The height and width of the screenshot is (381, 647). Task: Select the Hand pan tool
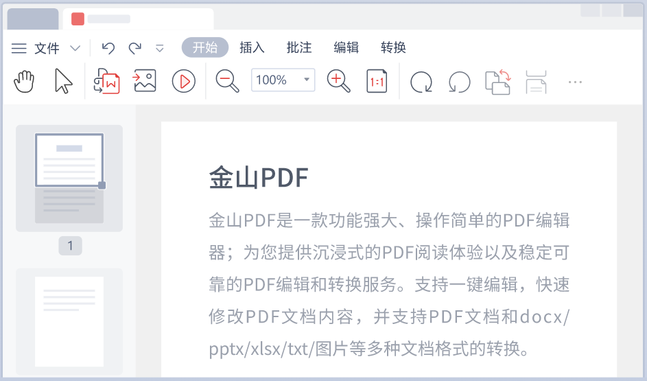24,81
